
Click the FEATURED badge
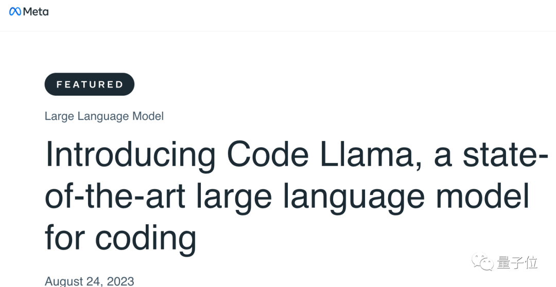90,84
